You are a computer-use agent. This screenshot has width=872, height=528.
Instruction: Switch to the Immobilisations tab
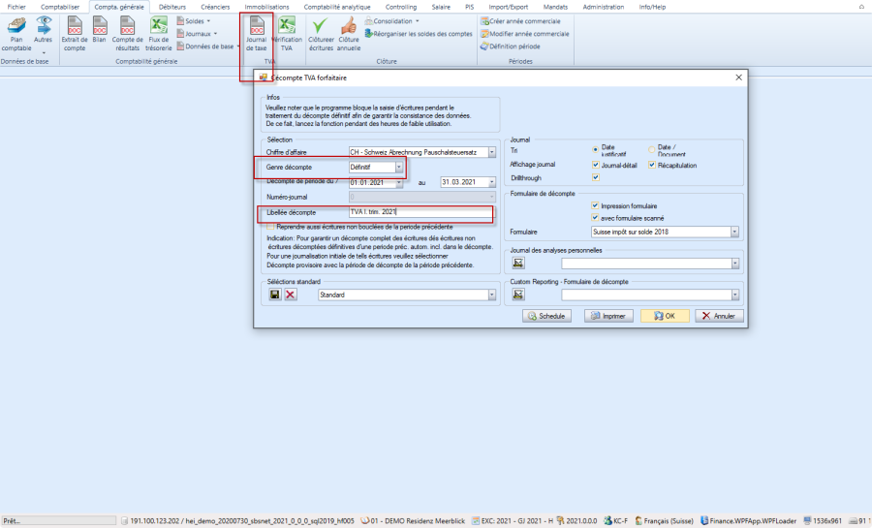point(267,7)
